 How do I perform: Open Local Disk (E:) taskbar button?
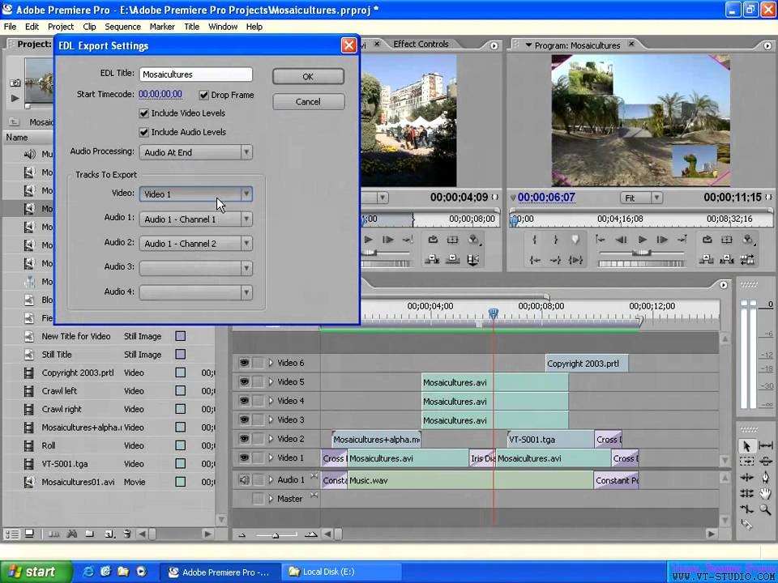341,572
